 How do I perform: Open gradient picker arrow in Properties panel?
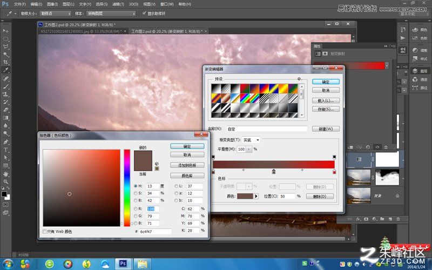click(387, 65)
